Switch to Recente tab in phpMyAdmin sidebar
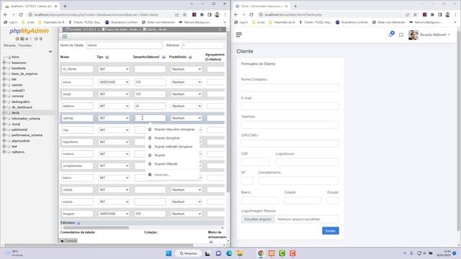This screenshot has height=259, width=461. (x=9, y=45)
